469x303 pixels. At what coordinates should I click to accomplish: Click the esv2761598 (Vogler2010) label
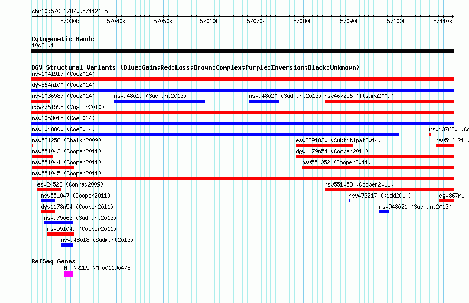[x=68, y=107]
